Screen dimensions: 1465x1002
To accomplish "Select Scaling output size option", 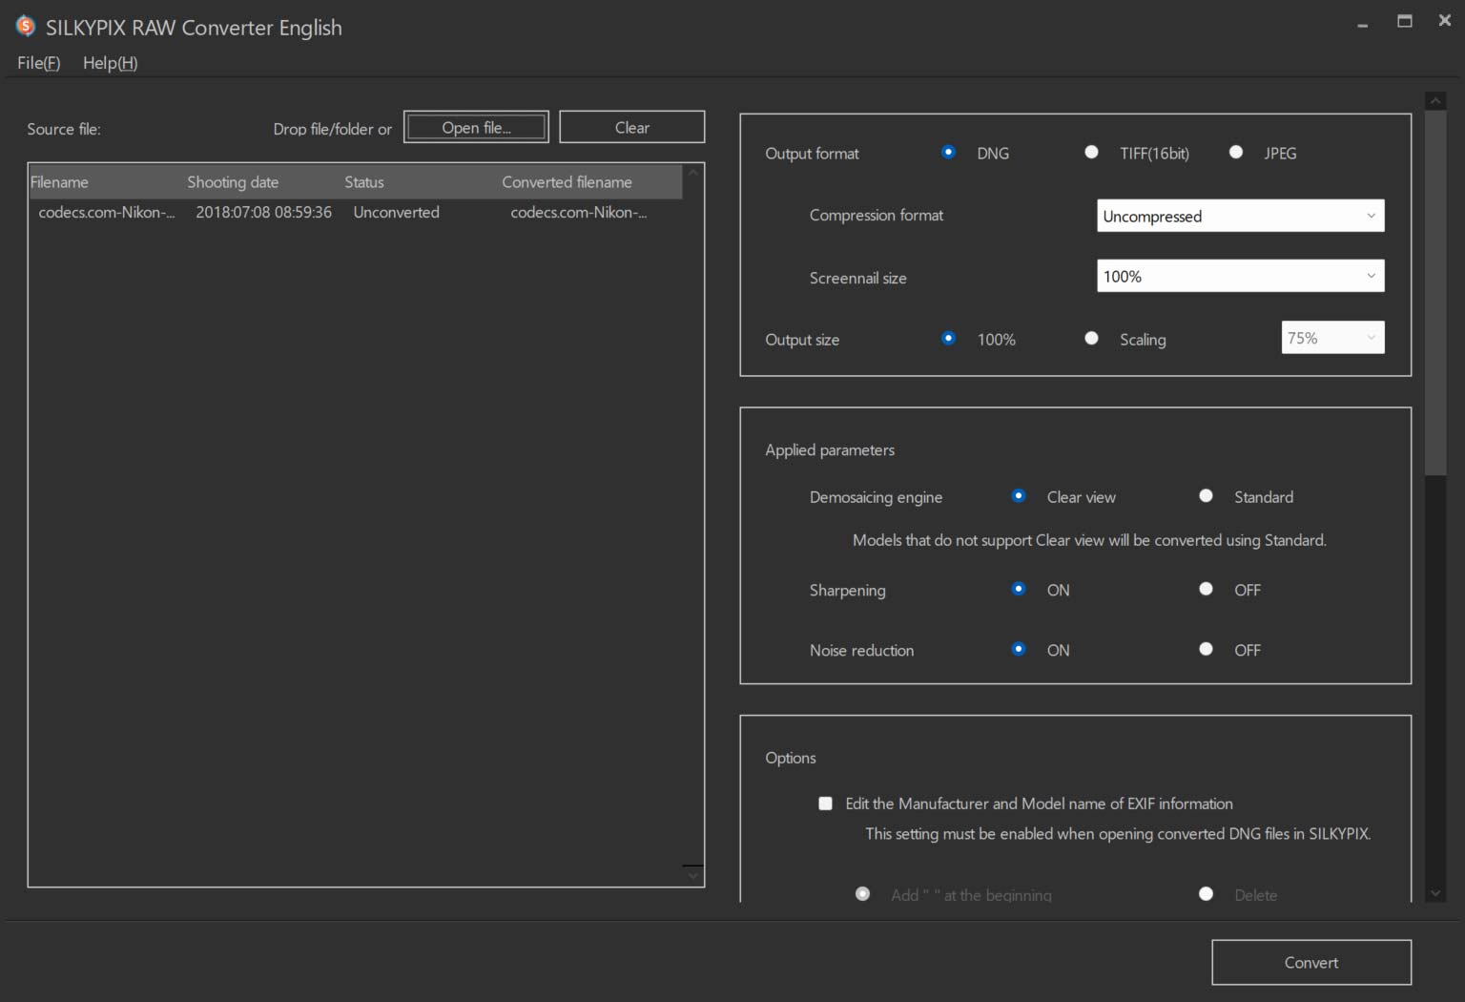I will pos(1091,338).
